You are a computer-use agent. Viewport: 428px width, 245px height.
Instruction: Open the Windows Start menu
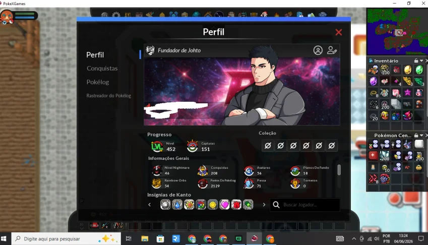click(x=4, y=239)
